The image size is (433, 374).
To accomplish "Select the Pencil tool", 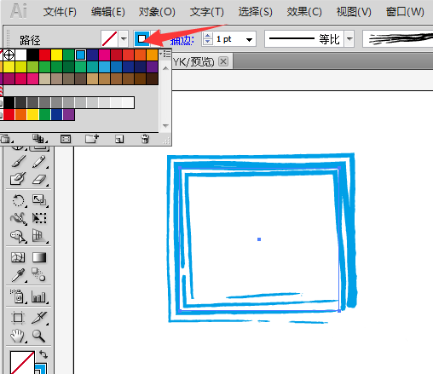I will coord(39,161).
